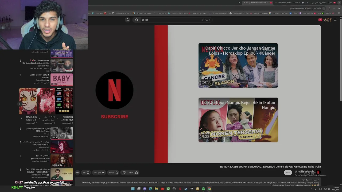Screen dimensions: 342x192
Task: Open the Justin Bieber Baby thumbnail
Action: tap(62, 79)
